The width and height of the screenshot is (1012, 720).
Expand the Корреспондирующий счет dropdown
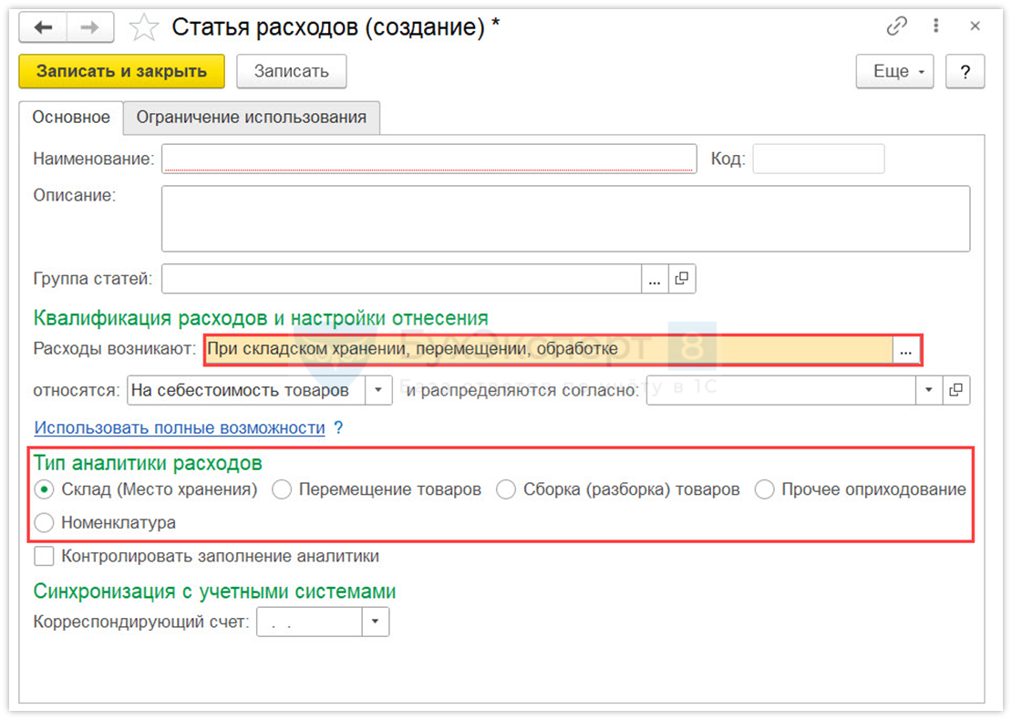[x=375, y=622]
